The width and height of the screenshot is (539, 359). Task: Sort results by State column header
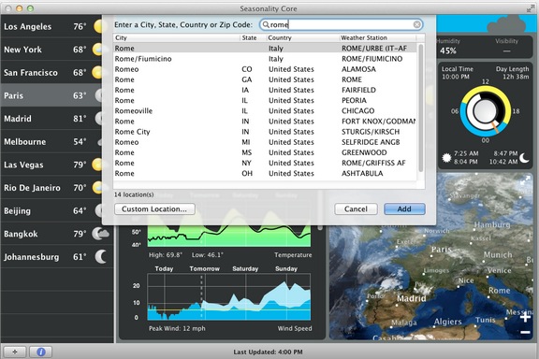point(253,37)
